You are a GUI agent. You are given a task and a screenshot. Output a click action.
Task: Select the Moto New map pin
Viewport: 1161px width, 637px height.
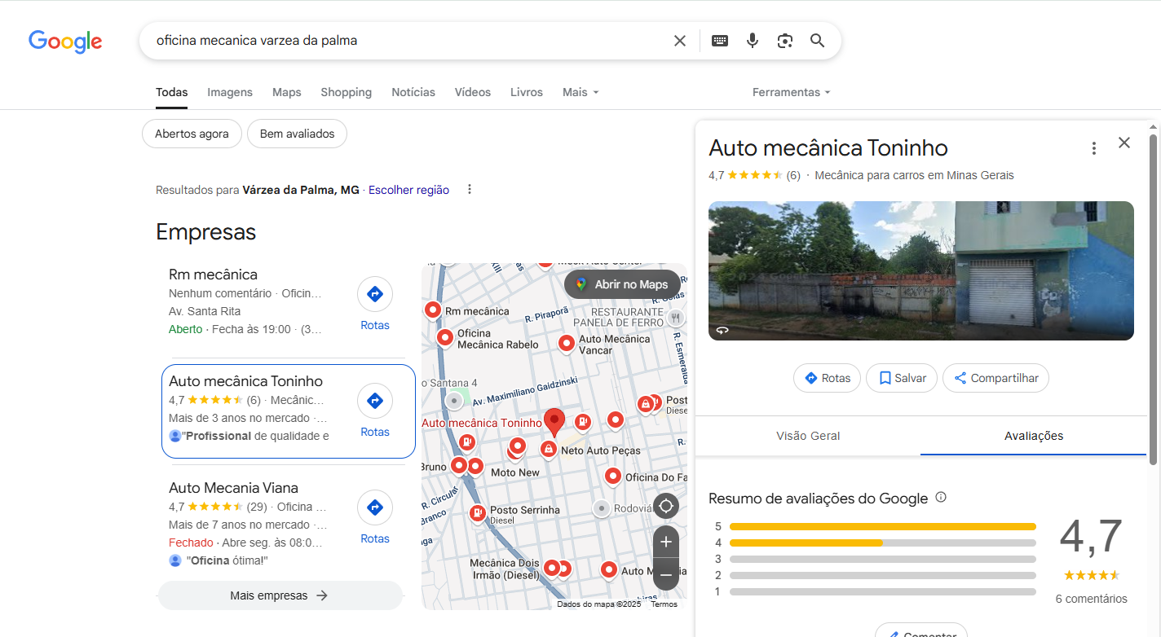point(475,467)
